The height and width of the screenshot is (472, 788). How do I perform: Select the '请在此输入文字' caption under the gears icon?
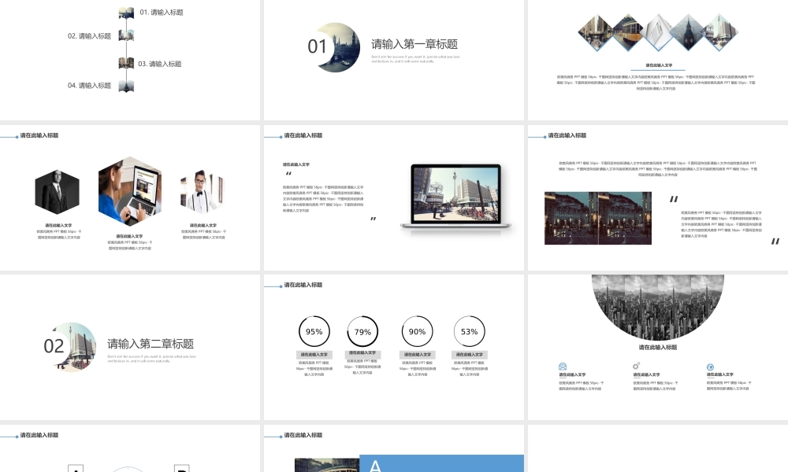coord(646,374)
